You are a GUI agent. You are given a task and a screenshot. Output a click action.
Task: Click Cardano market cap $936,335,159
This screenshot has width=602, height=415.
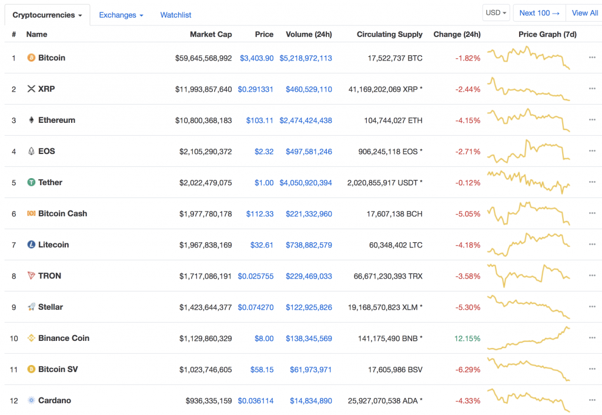coord(209,401)
